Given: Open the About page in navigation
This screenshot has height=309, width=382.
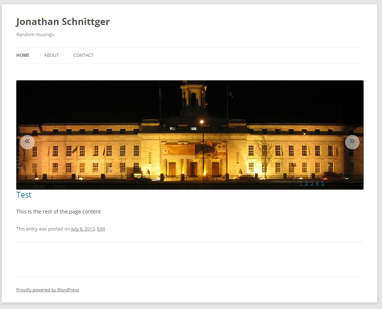Looking at the screenshot, I should (51, 55).
